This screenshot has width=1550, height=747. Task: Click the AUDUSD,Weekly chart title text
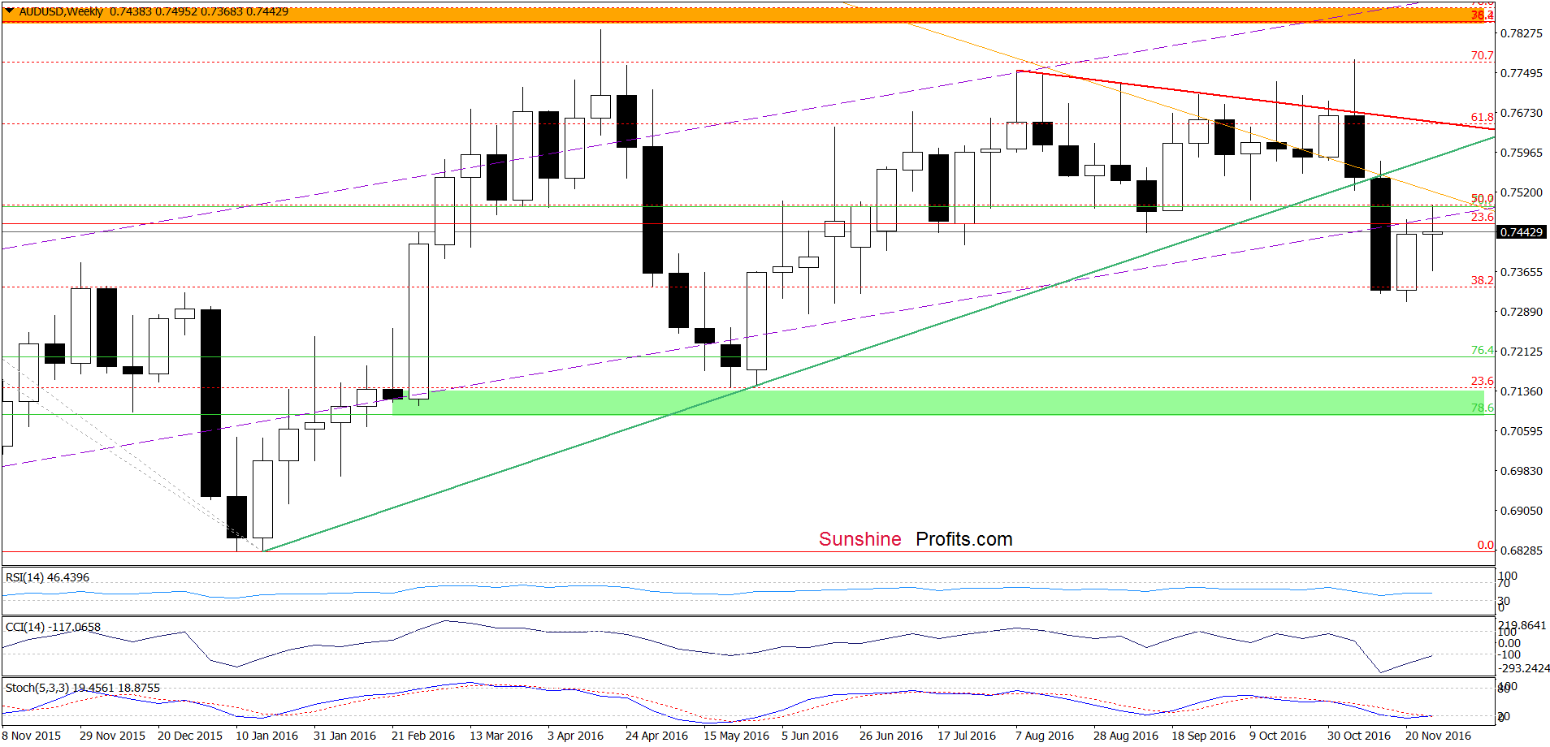tap(62, 11)
